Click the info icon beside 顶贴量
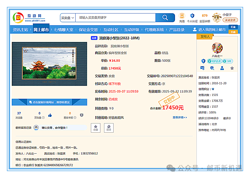250x178 pixels. click(43, 118)
